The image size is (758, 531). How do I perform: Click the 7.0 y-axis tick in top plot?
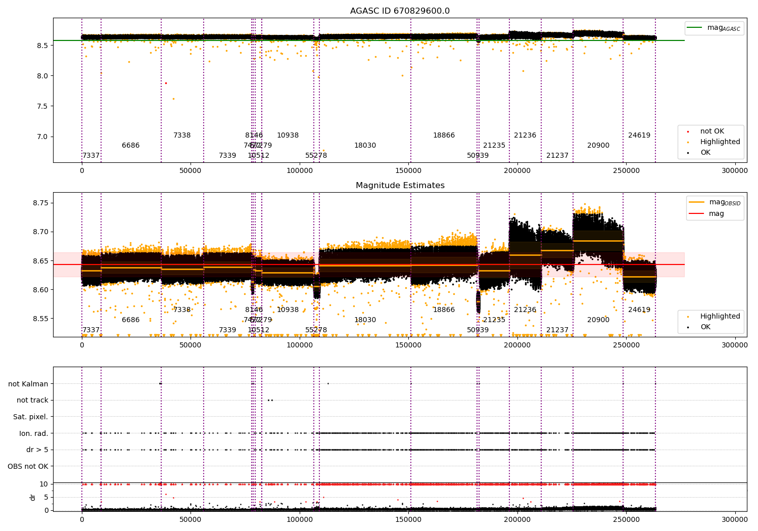click(x=42, y=137)
